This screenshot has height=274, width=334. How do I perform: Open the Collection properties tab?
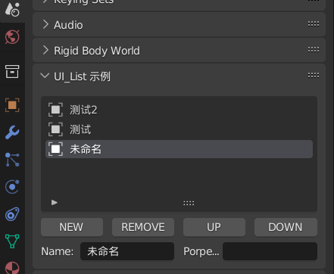(12, 71)
